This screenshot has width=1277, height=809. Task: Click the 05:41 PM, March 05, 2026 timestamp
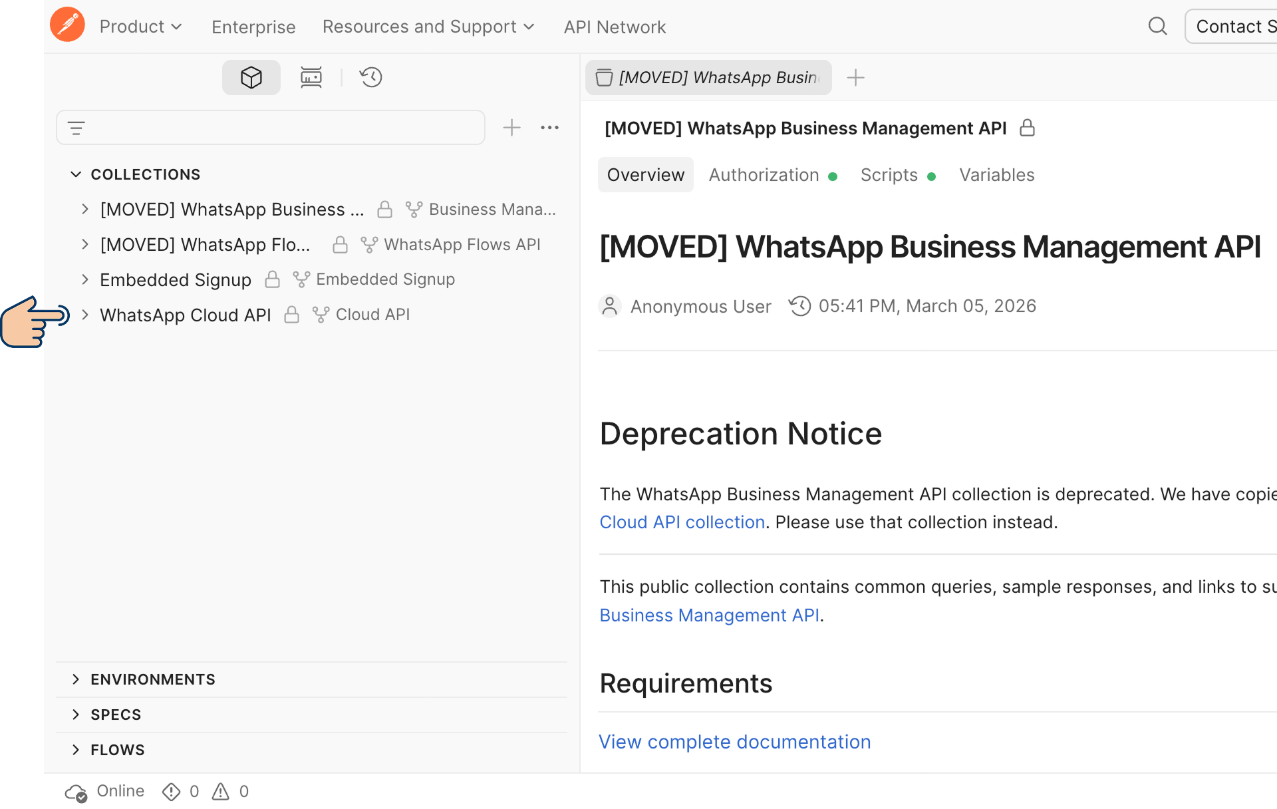click(927, 306)
